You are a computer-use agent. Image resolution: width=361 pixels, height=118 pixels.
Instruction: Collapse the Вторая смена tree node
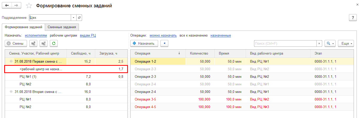click(11, 92)
